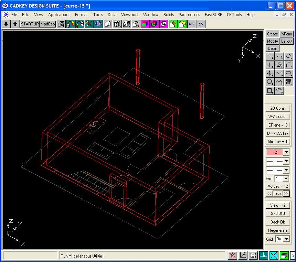
Task: Click the XForm button
Action: click(x=286, y=34)
